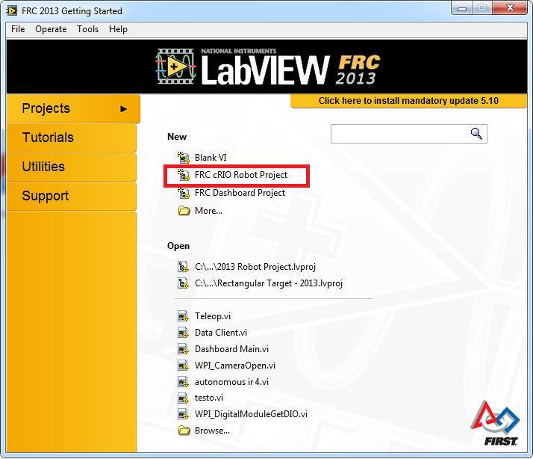Click the Data Client.vi file icon
Image resolution: width=533 pixels, height=459 pixels.
[x=183, y=333]
